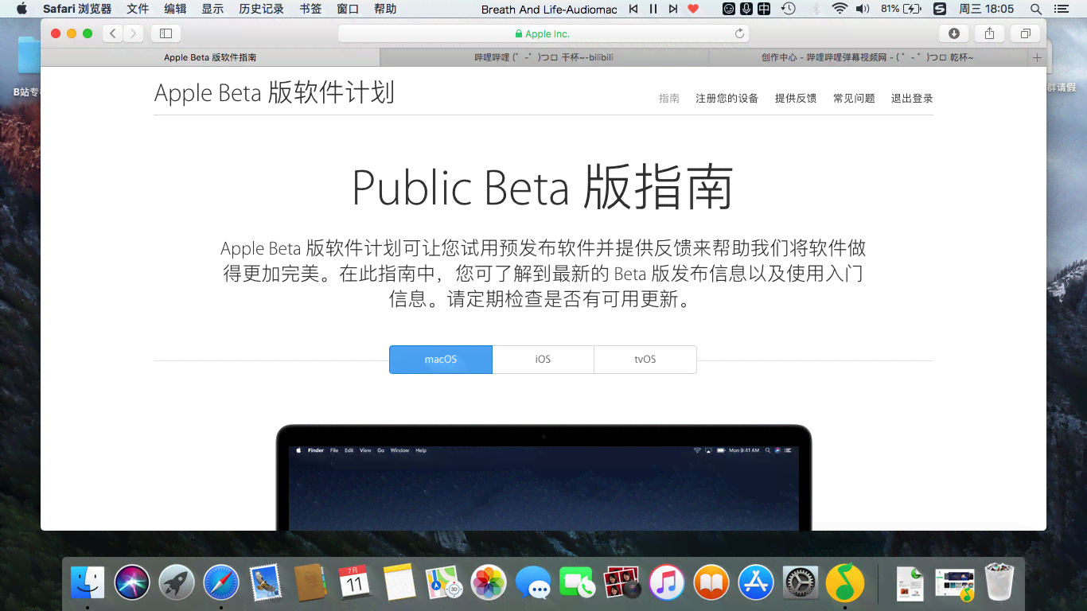Open Calendar from the Dock
Viewport: 1087px width, 611px height.
point(355,583)
